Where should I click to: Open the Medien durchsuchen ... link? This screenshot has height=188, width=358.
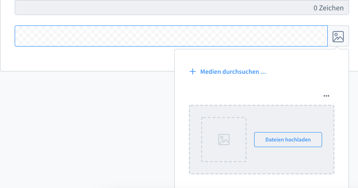[x=233, y=72]
